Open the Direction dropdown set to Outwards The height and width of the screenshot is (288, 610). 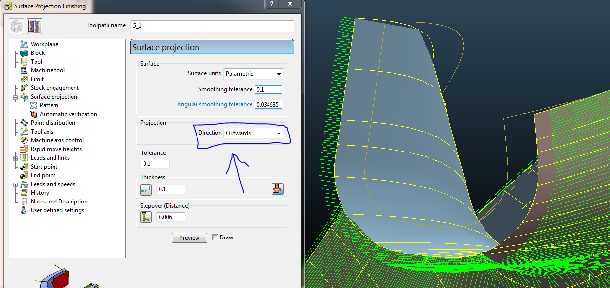point(252,133)
